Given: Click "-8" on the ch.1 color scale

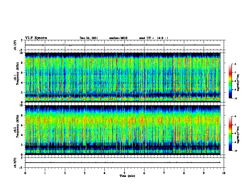Looking at the screenshot, I should point(235,81).
